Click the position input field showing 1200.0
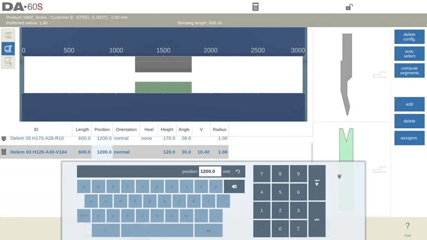427x240 pixels. [x=210, y=172]
